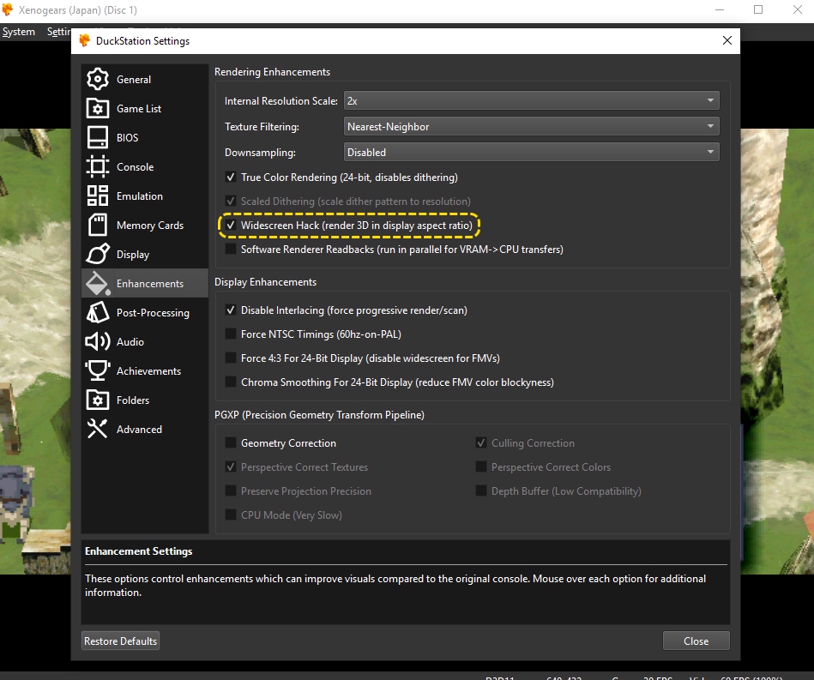Image resolution: width=814 pixels, height=680 pixels.
Task: Enable Force NTSC Timings checkbox
Action: 231,334
